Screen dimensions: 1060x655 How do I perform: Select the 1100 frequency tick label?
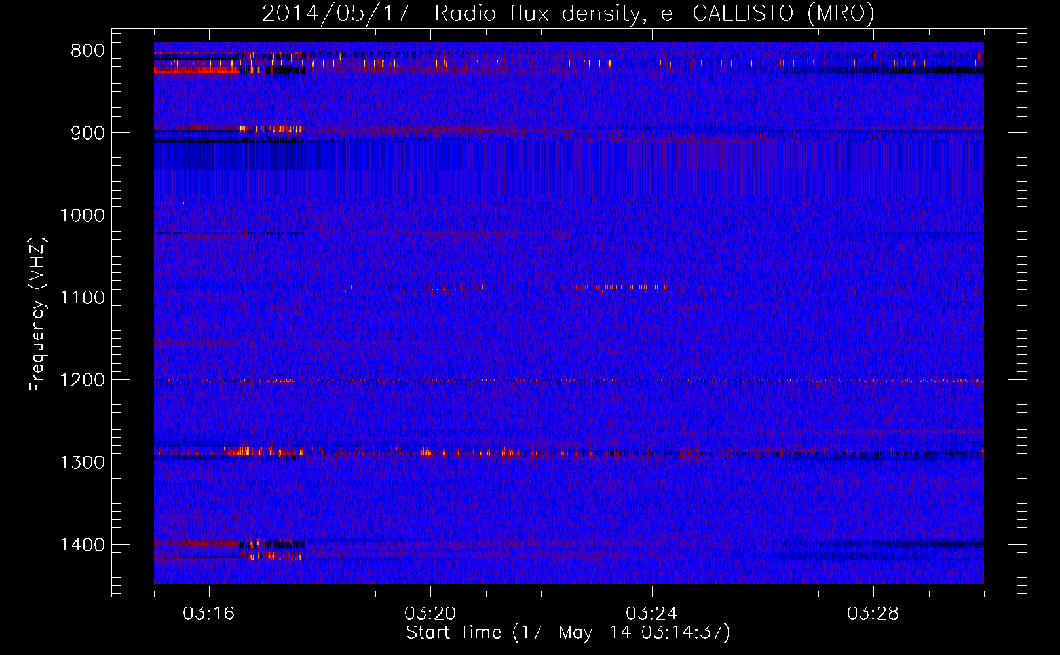[x=83, y=298]
